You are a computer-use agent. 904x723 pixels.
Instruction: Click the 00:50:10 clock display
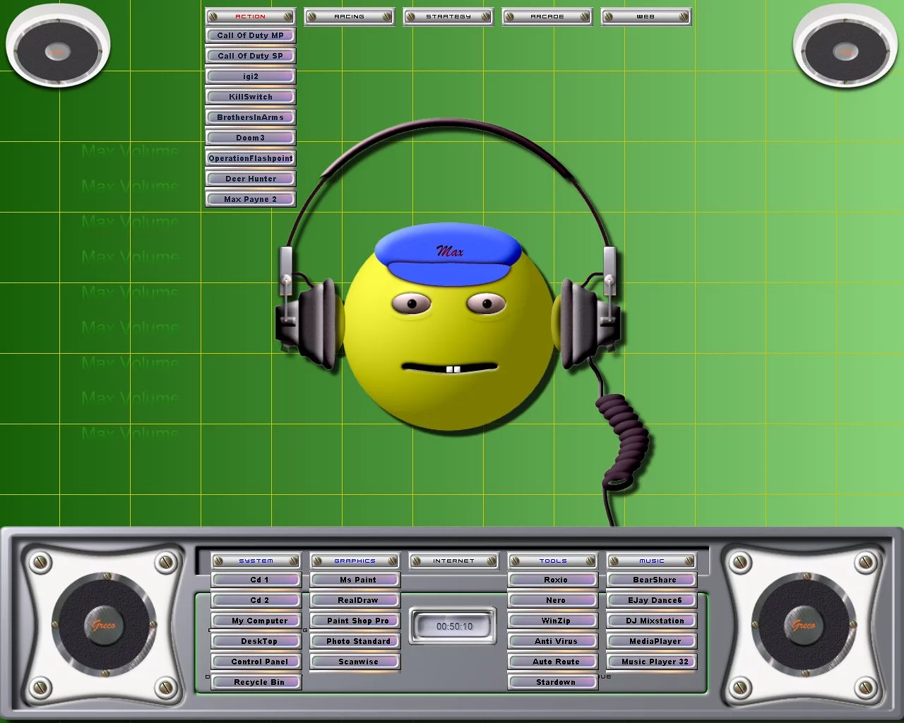point(454,626)
